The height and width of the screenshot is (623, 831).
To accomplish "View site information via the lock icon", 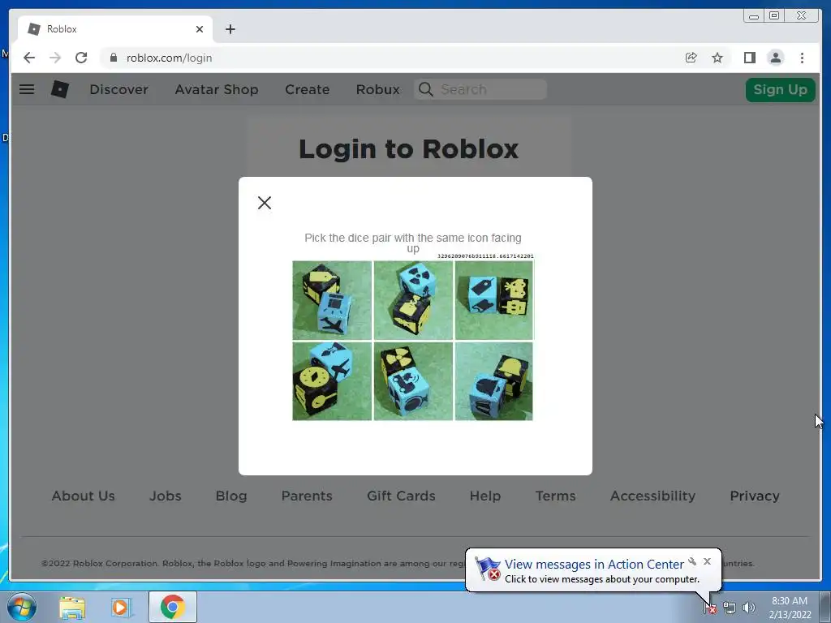I will pyautogui.click(x=114, y=58).
